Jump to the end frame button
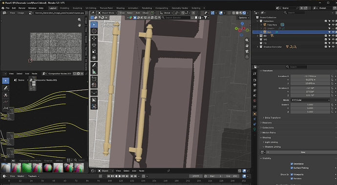Viewport: 337px width, 185px height. click(127, 176)
